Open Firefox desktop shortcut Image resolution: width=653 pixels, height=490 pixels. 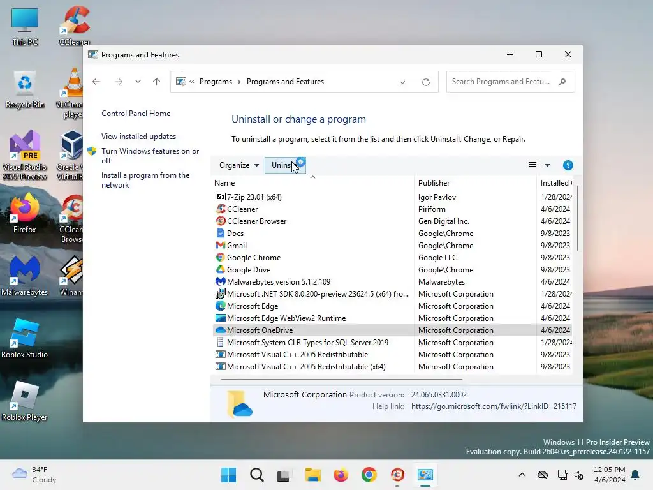25,213
